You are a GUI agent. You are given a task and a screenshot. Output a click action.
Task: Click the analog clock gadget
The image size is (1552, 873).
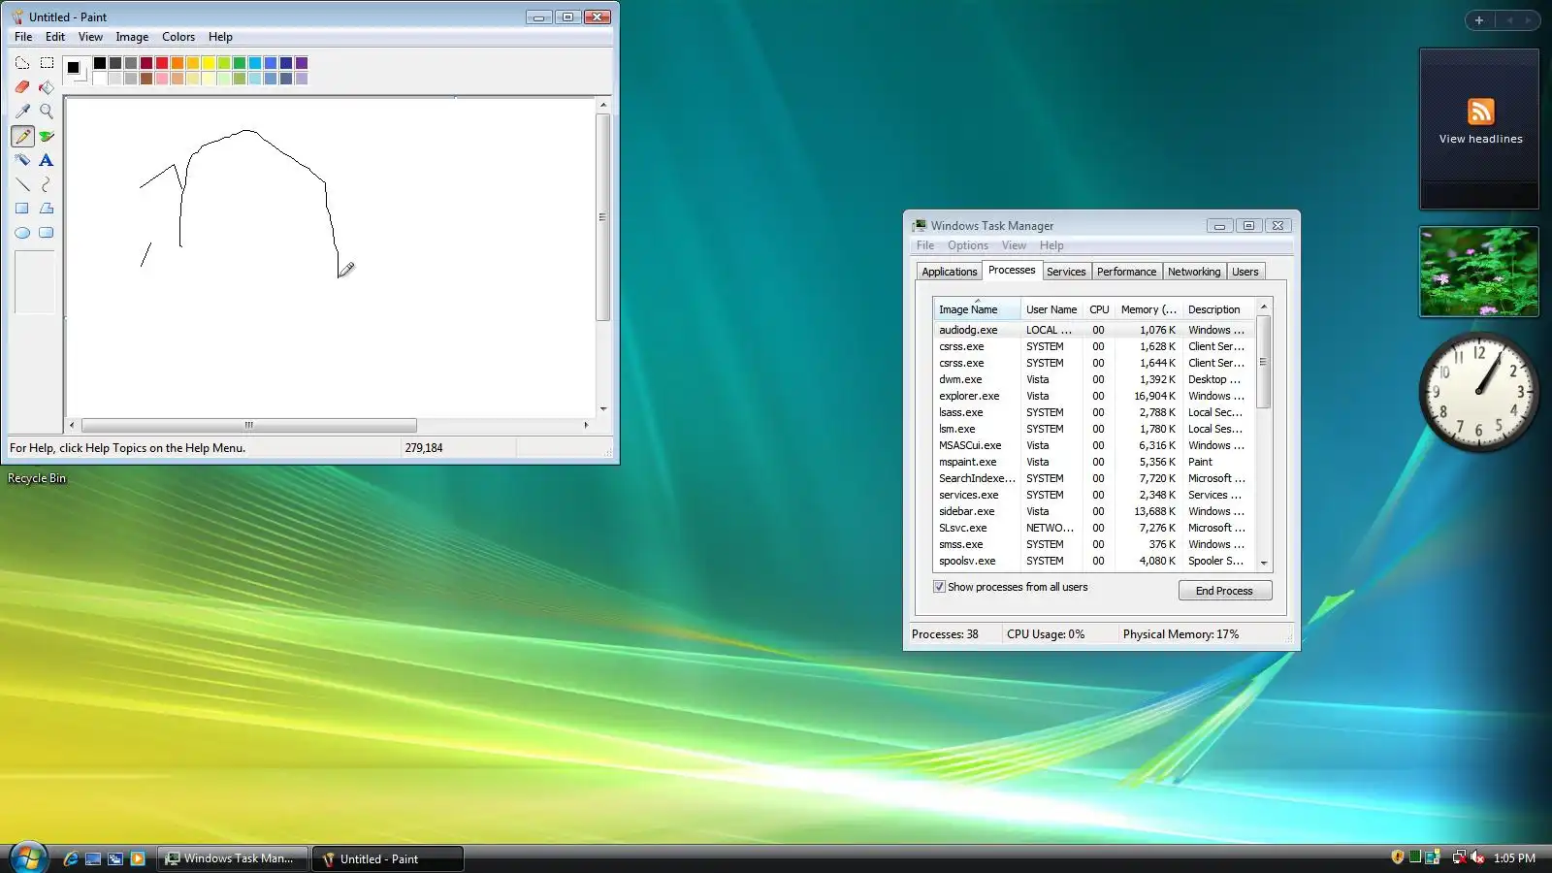[x=1479, y=392]
